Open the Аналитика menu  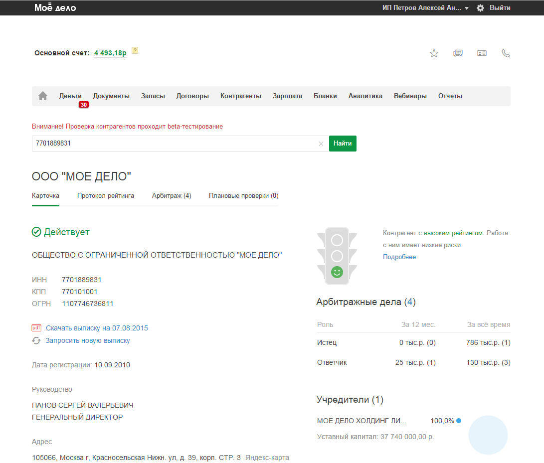click(x=365, y=96)
